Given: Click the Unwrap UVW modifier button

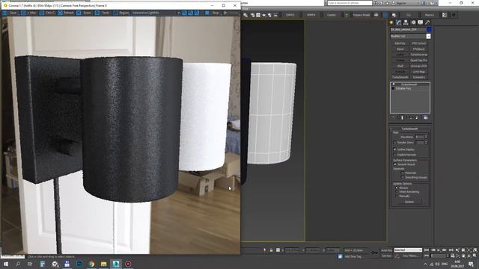Looking at the screenshot, I should (x=419, y=66).
